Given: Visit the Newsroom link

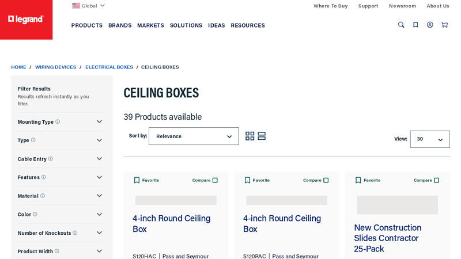Looking at the screenshot, I should 402,6.
